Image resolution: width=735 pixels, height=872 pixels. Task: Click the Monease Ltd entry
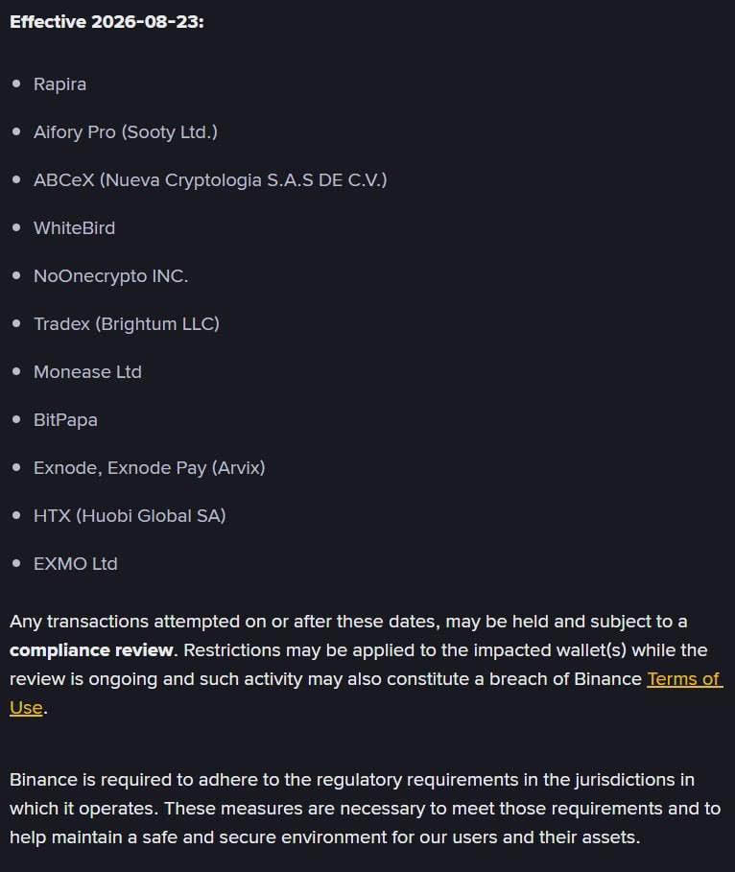(x=87, y=372)
